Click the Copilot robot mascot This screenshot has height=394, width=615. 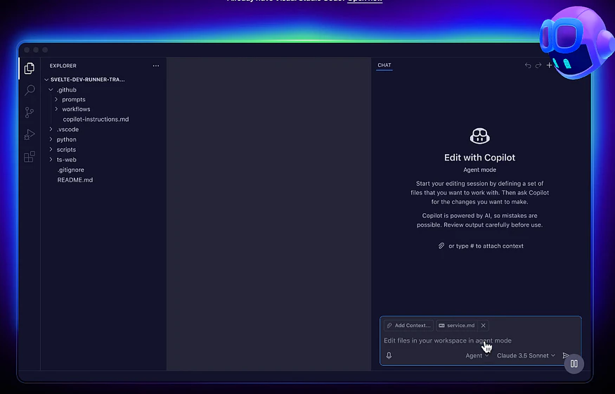click(x=576, y=43)
